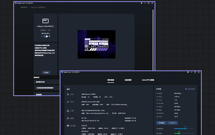Adjust the green 26°C temperature slider
Screen dimensions: 215x135
[179, 133]
